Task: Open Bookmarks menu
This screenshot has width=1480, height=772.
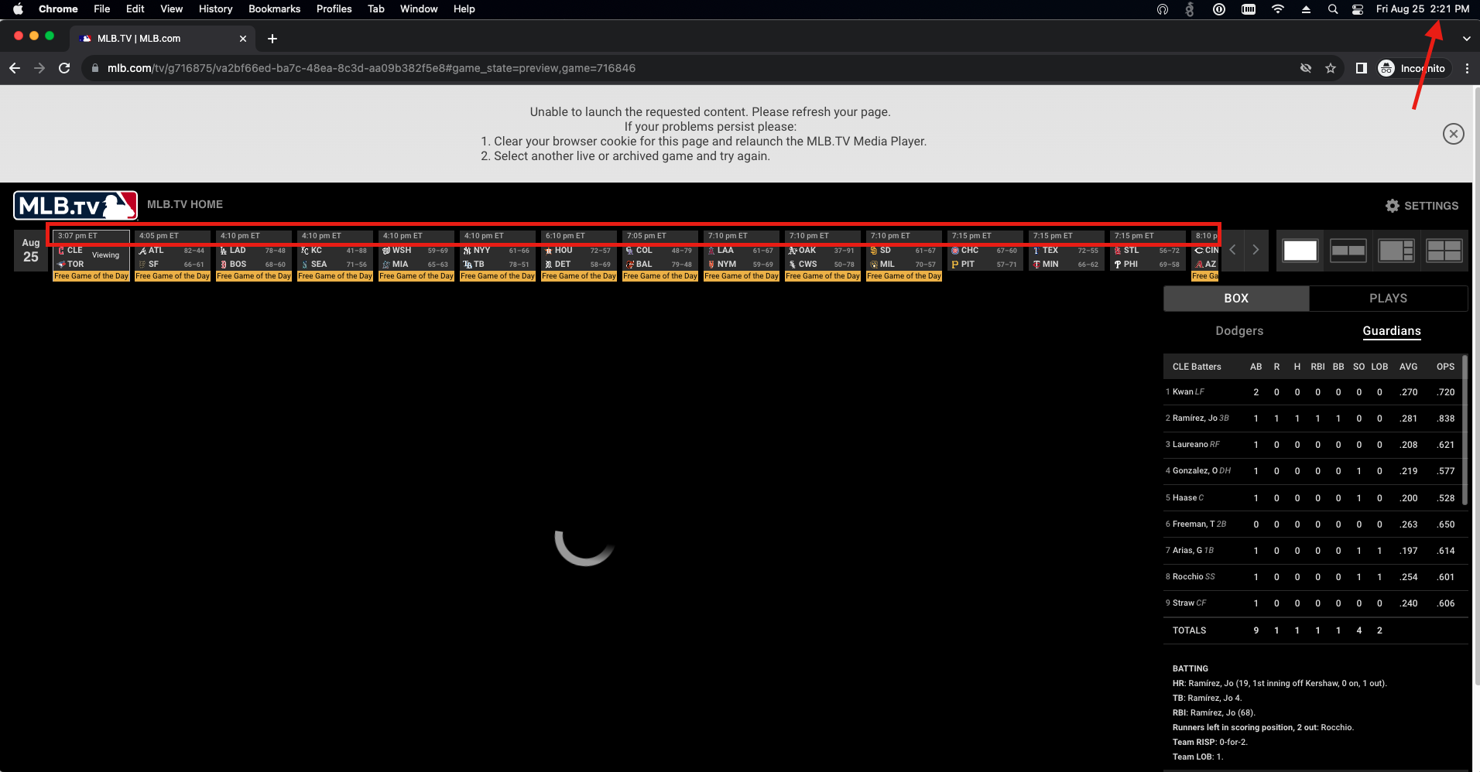Action: pos(274,9)
